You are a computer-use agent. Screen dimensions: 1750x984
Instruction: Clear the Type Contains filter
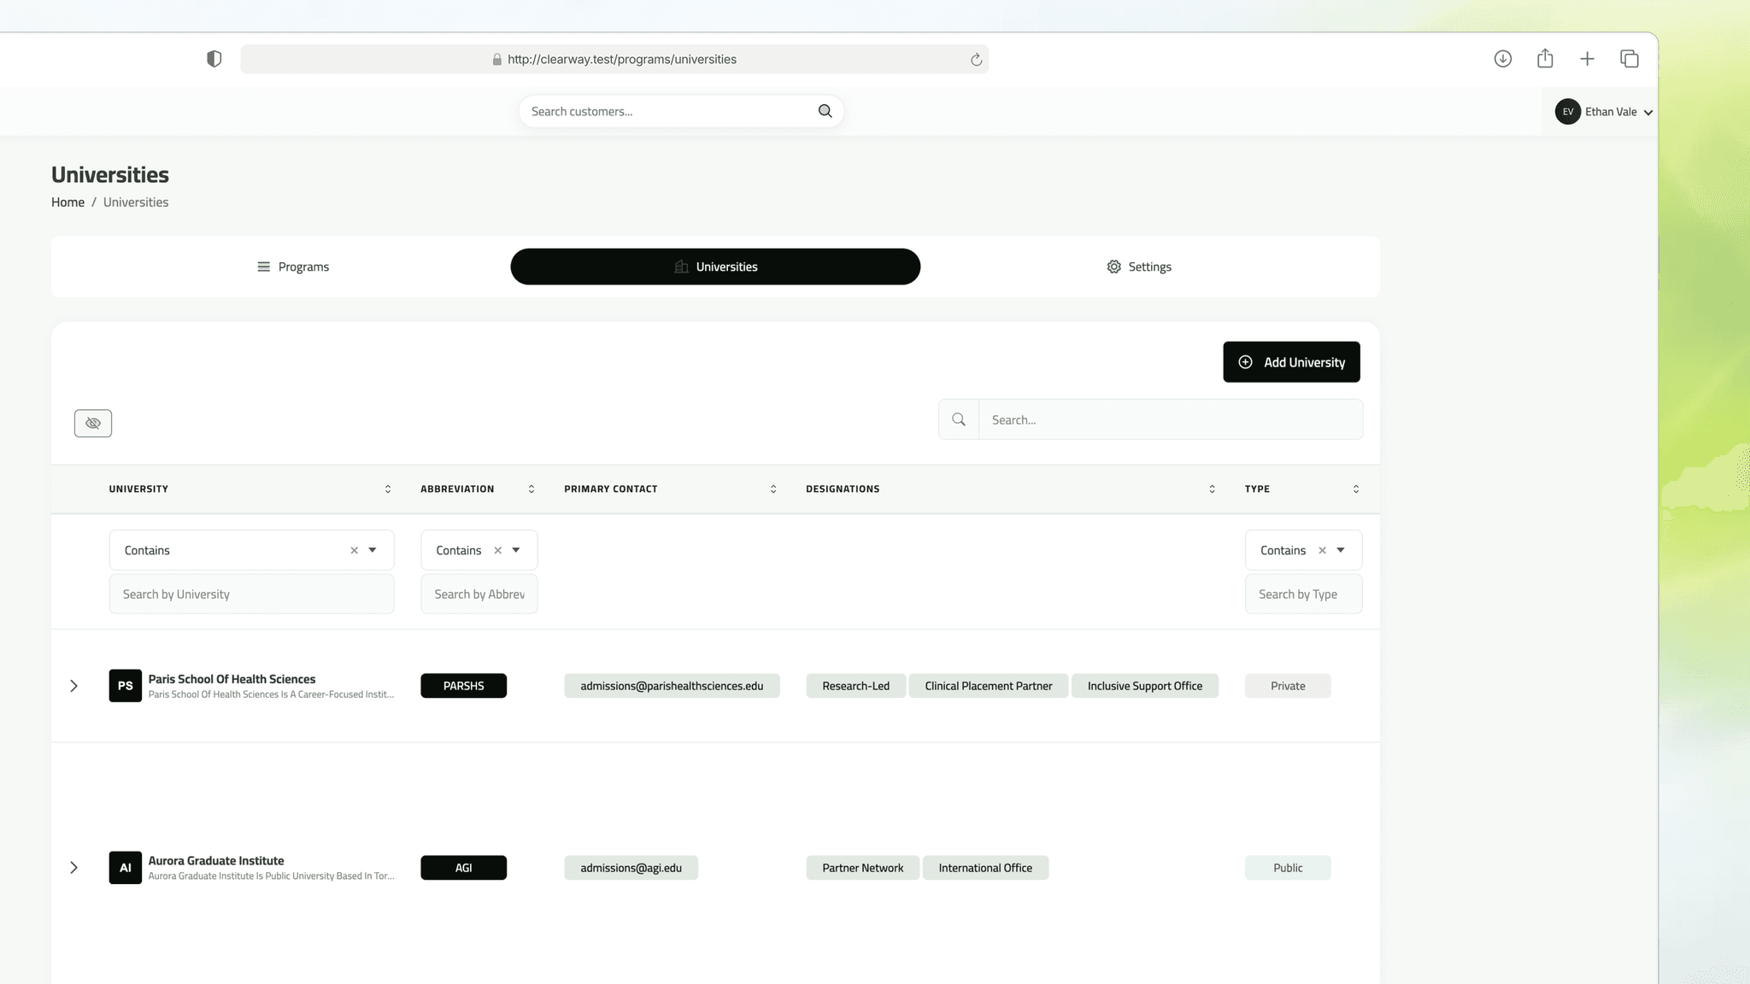click(x=1322, y=551)
